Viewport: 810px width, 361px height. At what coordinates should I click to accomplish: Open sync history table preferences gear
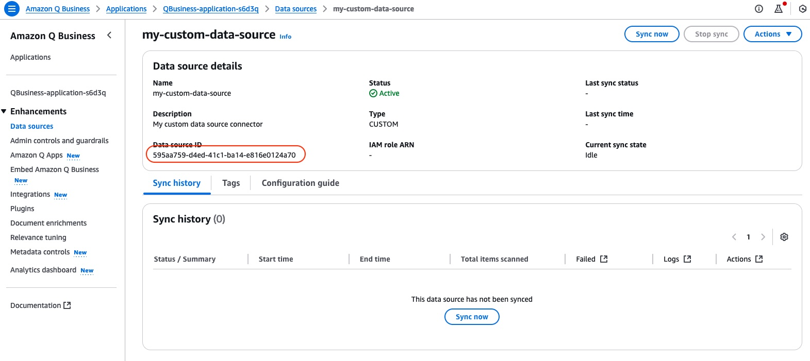click(x=784, y=237)
